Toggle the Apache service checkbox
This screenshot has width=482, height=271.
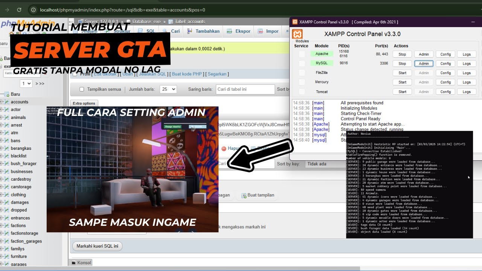(302, 54)
